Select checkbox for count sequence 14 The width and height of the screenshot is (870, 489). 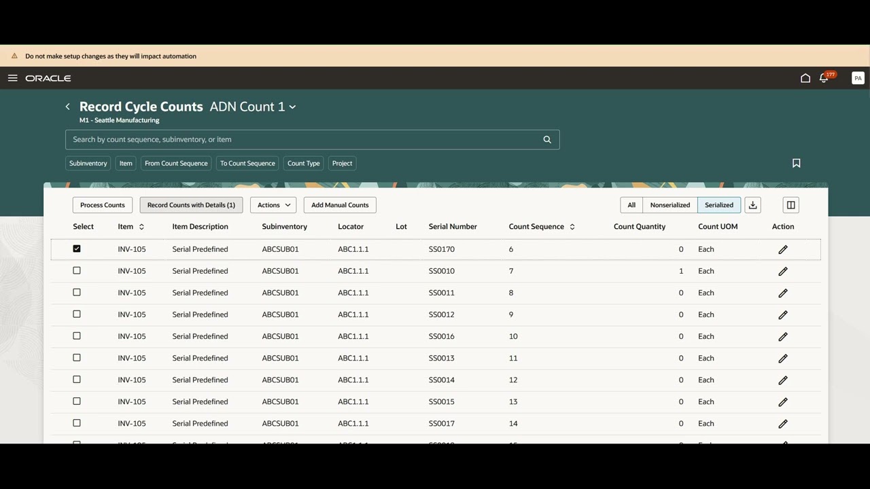coord(77,422)
